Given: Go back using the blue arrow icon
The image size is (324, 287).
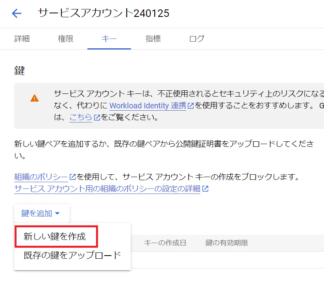Looking at the screenshot, I should 17,14.
